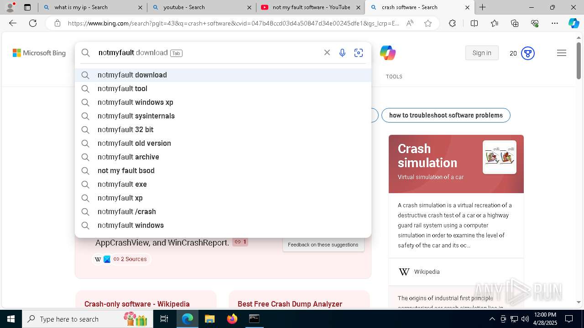Clear the search box with the X icon
Viewport: 584px width, 328px height.
pyautogui.click(x=327, y=53)
